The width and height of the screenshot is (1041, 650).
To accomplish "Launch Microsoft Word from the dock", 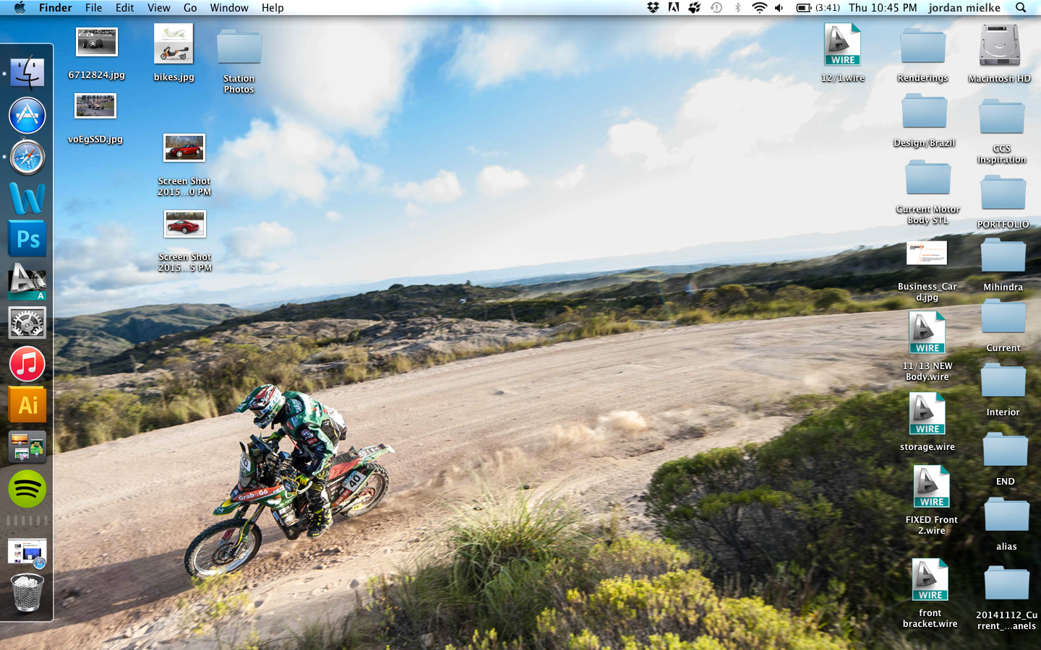I will [27, 199].
